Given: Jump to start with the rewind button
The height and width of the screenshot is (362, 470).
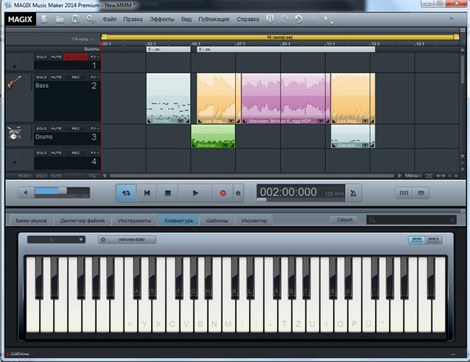Looking at the screenshot, I should pos(146,192).
